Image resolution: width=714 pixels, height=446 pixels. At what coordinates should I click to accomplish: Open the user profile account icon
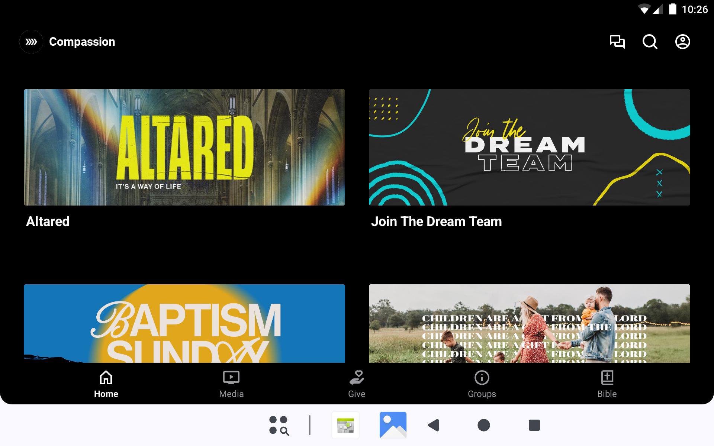[682, 42]
